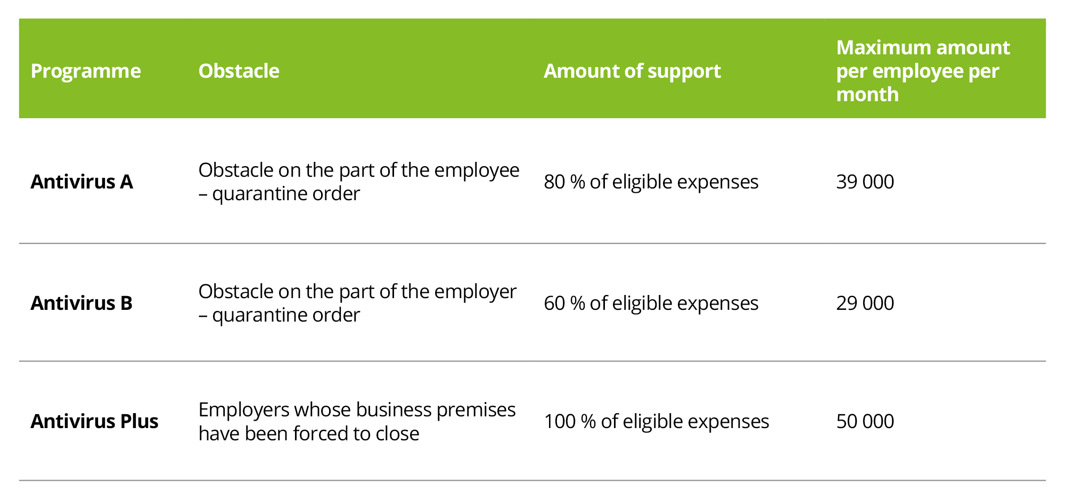Image resolution: width=1065 pixels, height=501 pixels.
Task: Click the Maximum amount per employee header
Action: 922,71
